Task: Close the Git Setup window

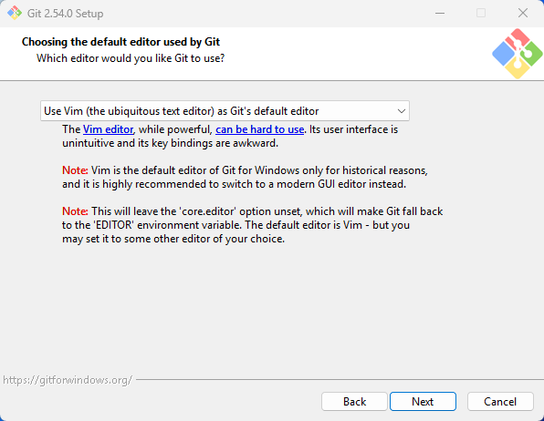Action: pyautogui.click(x=523, y=13)
